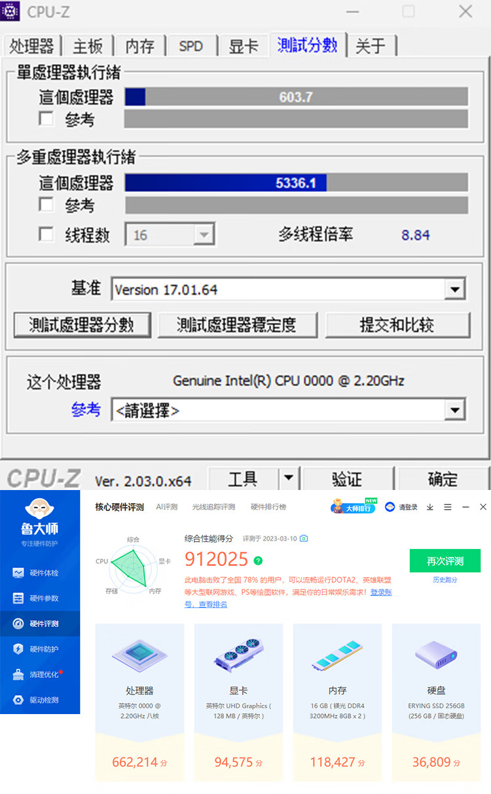Click multi-thread score bar showing 5336.1

pos(296,183)
